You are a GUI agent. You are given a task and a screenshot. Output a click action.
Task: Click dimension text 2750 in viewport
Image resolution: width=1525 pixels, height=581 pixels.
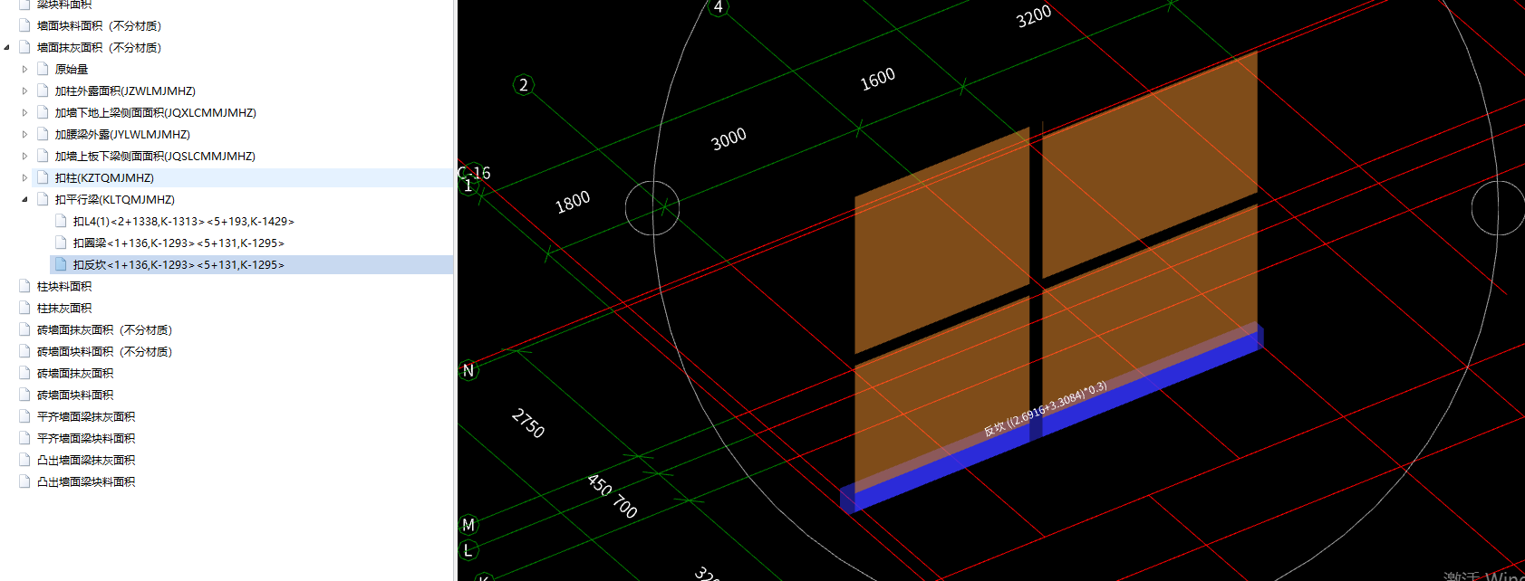pos(528,424)
